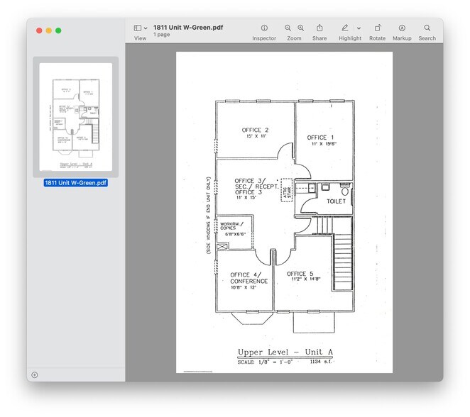Open the Search field icon

point(427,28)
